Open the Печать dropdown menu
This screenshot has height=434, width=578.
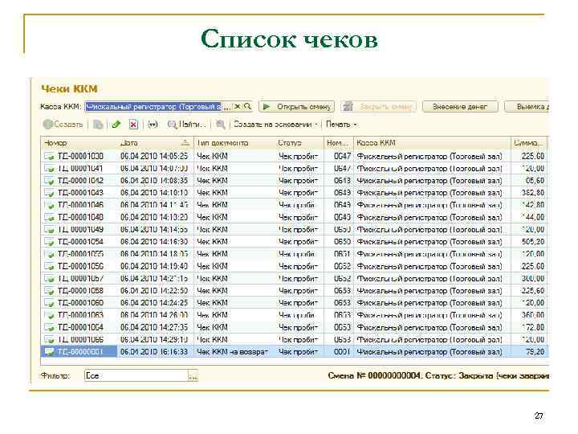pos(341,125)
